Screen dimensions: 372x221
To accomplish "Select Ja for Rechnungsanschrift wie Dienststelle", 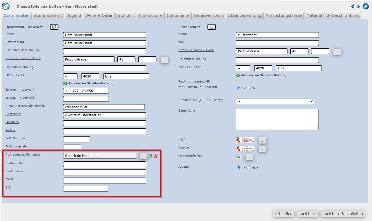I will [239, 88].
